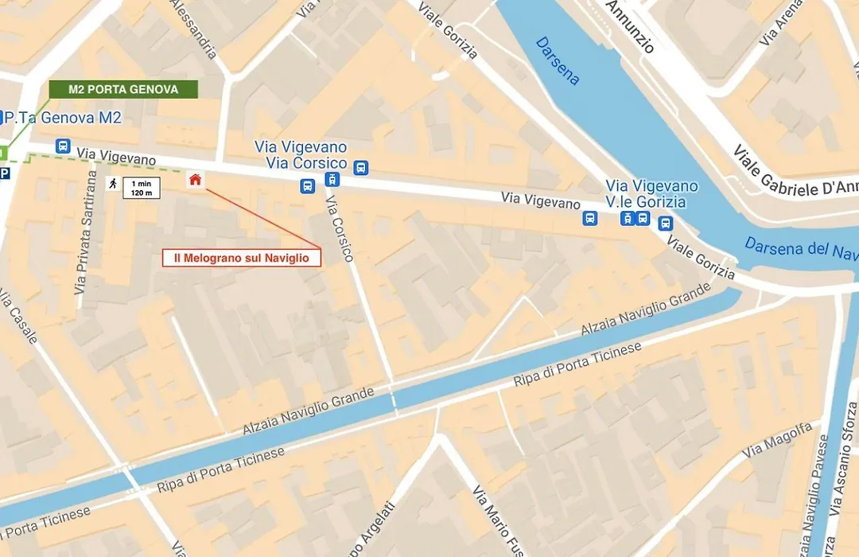Click the Darsena water label

[558, 60]
